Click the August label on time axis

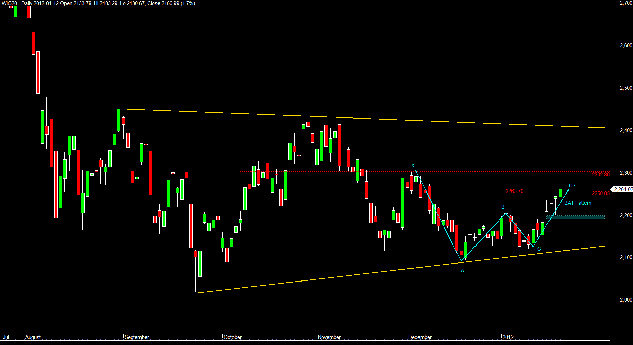pyautogui.click(x=33, y=337)
